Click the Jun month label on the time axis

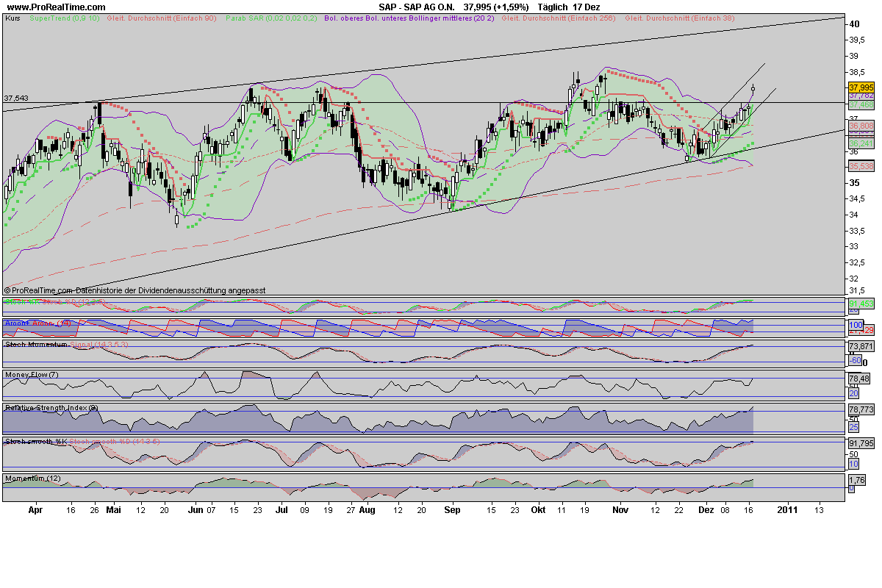click(x=195, y=509)
